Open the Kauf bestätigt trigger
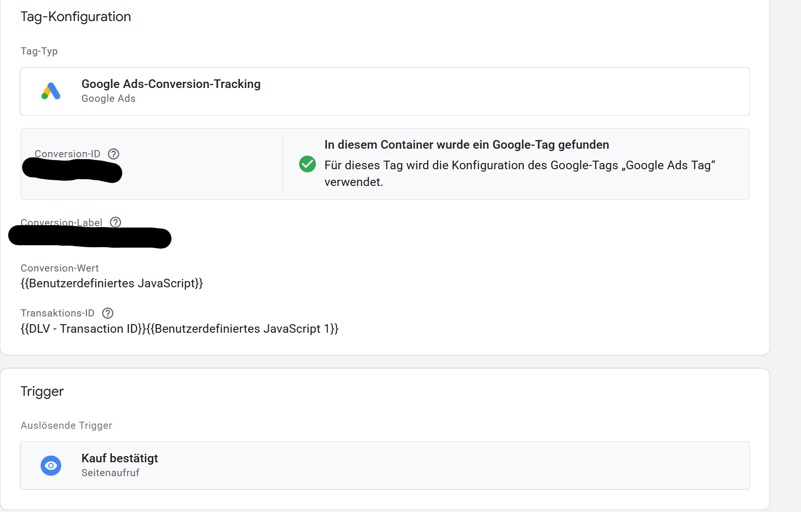 pos(119,458)
